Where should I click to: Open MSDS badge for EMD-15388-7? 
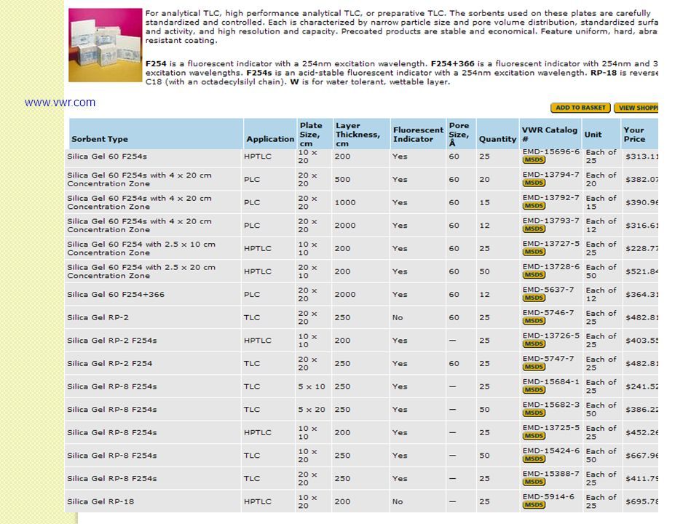click(534, 482)
